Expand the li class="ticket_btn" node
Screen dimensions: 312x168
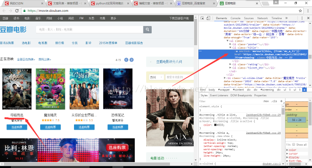click(230, 68)
